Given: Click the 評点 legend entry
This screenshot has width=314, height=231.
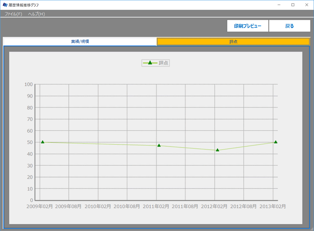Looking at the screenshot, I should [155, 63].
